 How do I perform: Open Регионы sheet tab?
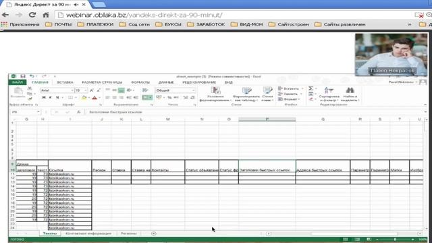pos(129,234)
